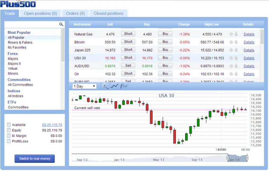Switch to Open positions tab
This screenshot has width=269, height=171.
pos(40,14)
